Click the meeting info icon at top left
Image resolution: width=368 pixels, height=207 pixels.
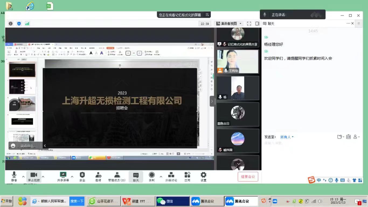coord(11,24)
